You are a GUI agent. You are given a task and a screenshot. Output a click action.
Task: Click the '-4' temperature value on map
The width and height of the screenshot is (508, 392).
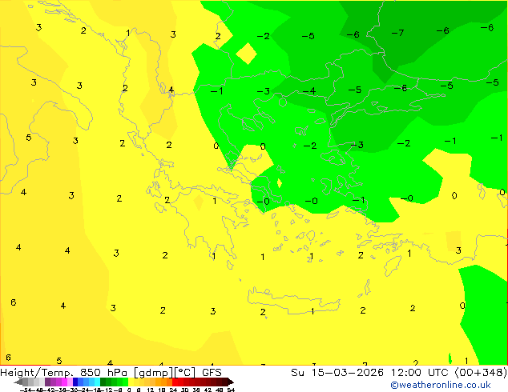[309, 91]
